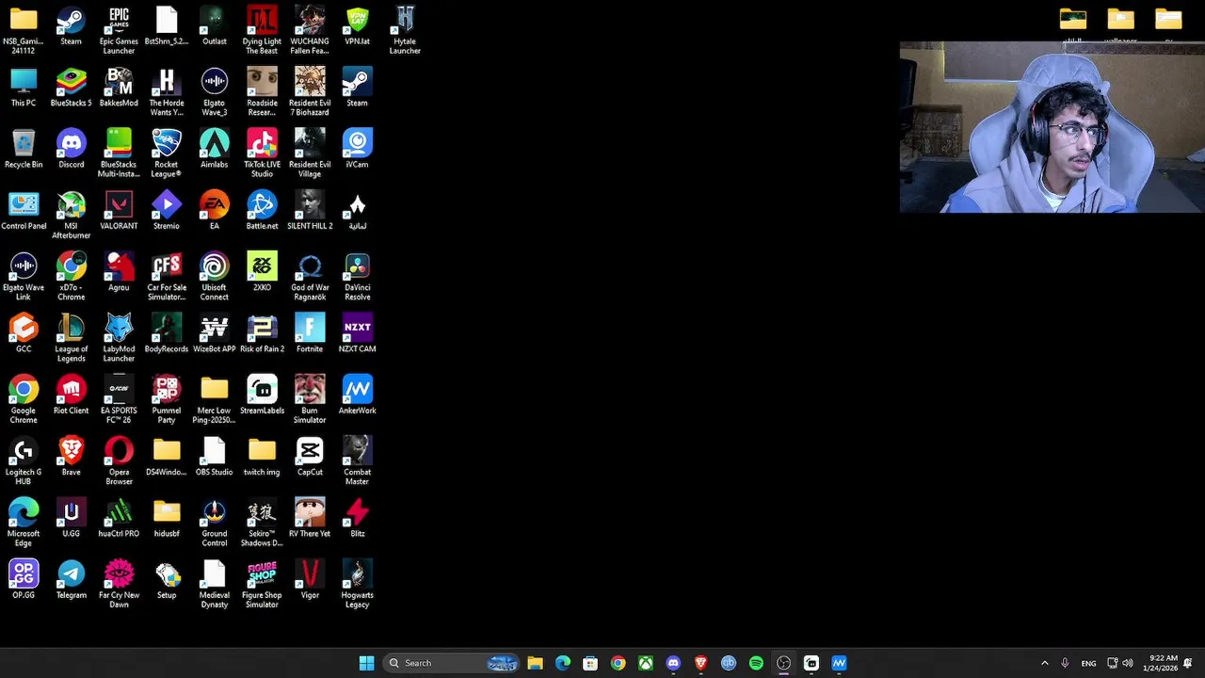This screenshot has width=1205, height=678.
Task: Launch the Opera Browser shortcut
Action: tap(119, 461)
